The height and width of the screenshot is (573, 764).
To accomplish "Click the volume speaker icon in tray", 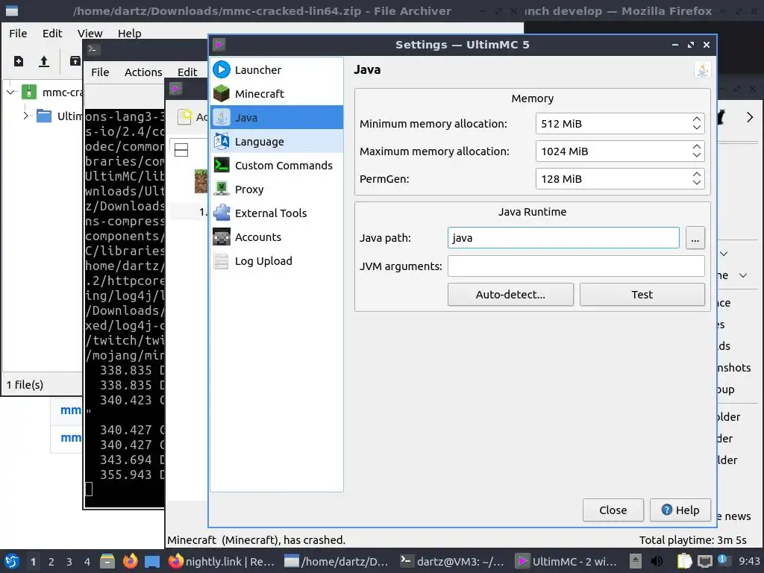I will (657, 561).
